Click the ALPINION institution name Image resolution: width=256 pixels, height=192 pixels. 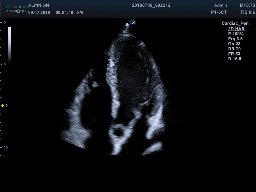pyautogui.click(x=38, y=5)
